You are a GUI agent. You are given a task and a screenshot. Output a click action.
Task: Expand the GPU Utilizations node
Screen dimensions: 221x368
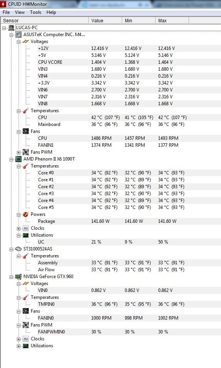(x=18, y=346)
